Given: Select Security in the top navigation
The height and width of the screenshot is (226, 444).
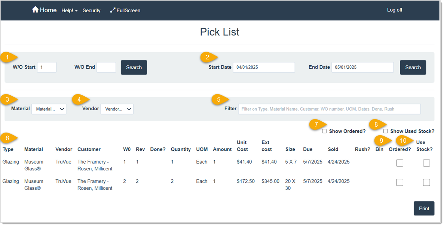Looking at the screenshot, I should (x=91, y=10).
